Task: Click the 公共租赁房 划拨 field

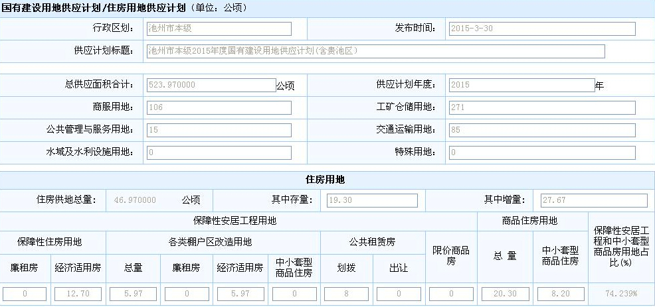Action: [346, 293]
